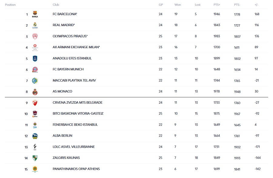The width and height of the screenshot is (273, 178).
Task: Click the LDLC Asvel Villeurbanne team name
Action: [74, 147]
